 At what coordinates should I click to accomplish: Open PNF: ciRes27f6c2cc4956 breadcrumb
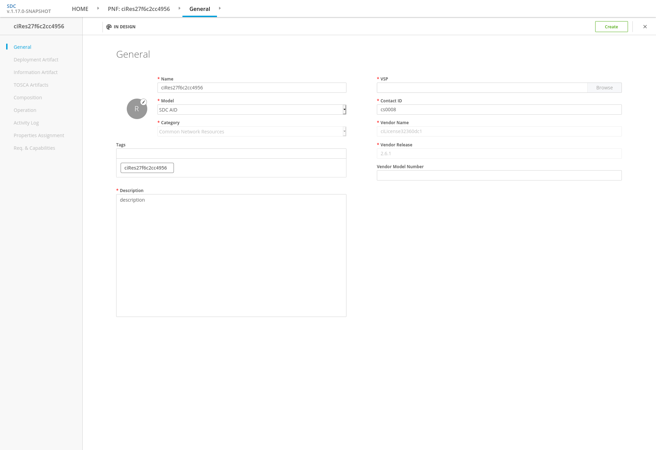[139, 9]
